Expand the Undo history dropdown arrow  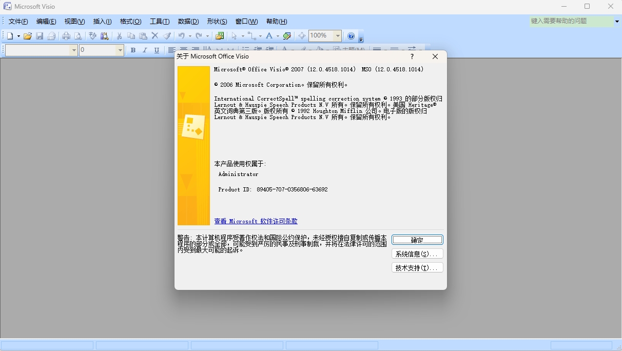[x=190, y=36]
